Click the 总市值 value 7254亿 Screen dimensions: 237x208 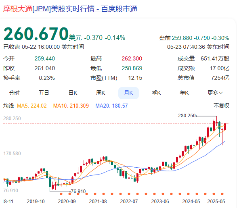click(220, 78)
